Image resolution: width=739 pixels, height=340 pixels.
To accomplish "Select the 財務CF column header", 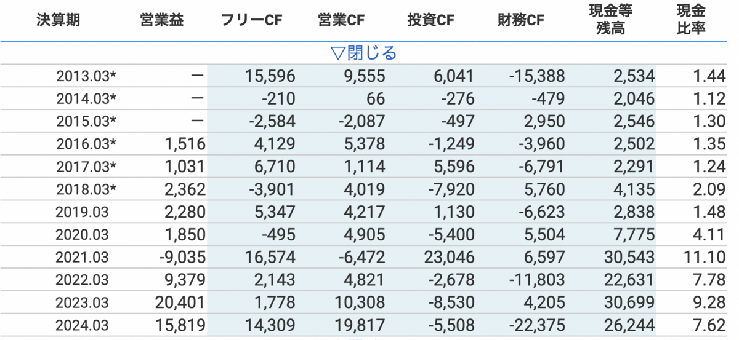I will tap(521, 20).
